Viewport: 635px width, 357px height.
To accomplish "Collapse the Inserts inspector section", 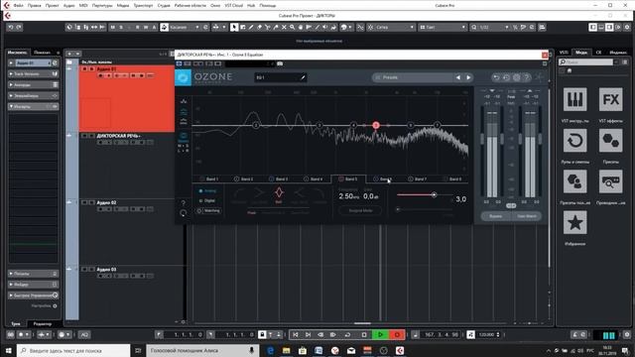I will 33,106.
